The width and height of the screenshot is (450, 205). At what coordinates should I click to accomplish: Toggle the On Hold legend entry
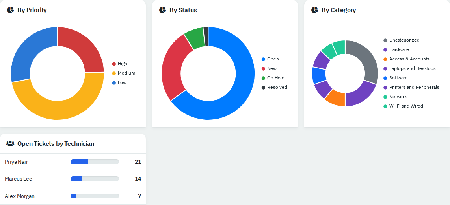pos(273,78)
